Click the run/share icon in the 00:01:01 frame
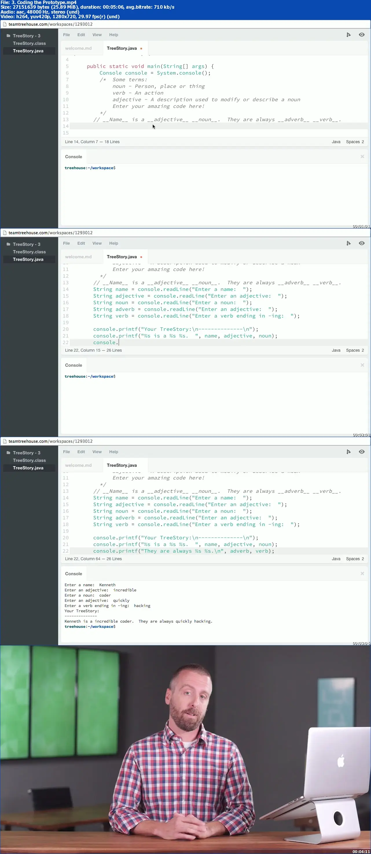Screen dimensions: 371x854 (x=348, y=35)
